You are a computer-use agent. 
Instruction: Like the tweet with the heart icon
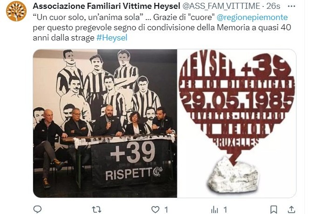coord(155,209)
